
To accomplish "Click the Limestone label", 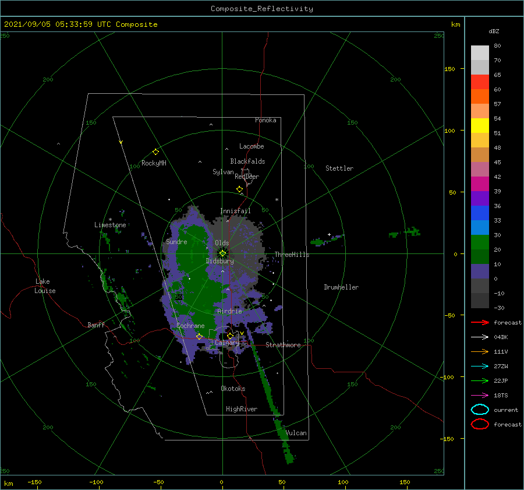I will 110,225.
